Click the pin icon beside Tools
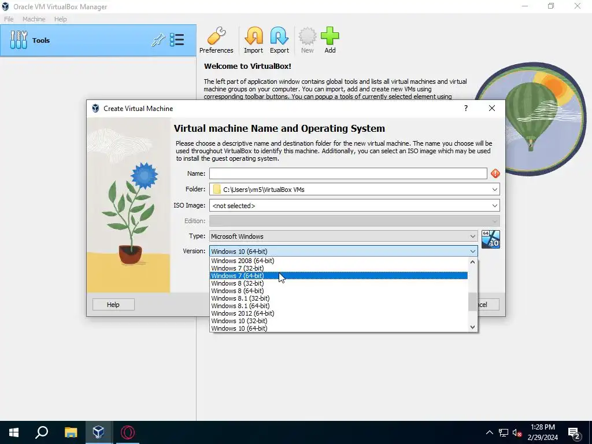 point(158,40)
